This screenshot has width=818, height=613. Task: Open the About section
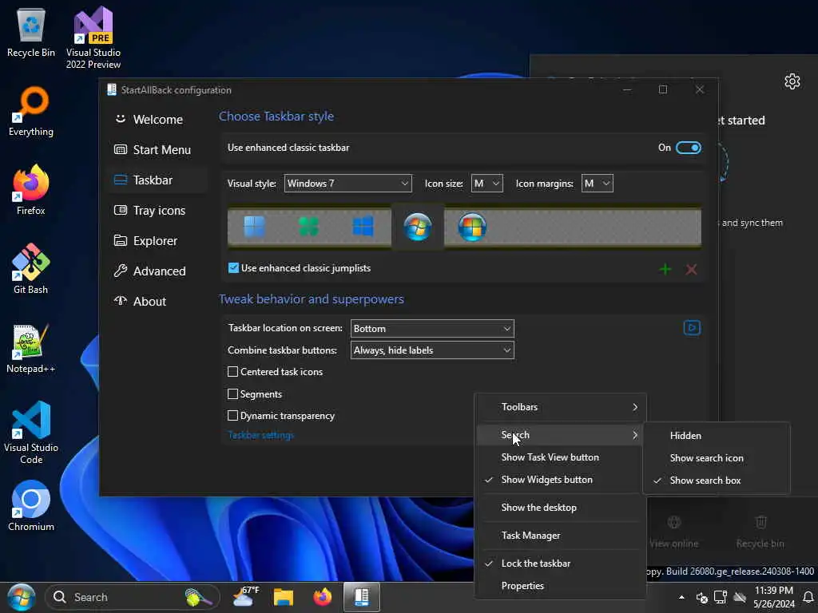[159, 301]
